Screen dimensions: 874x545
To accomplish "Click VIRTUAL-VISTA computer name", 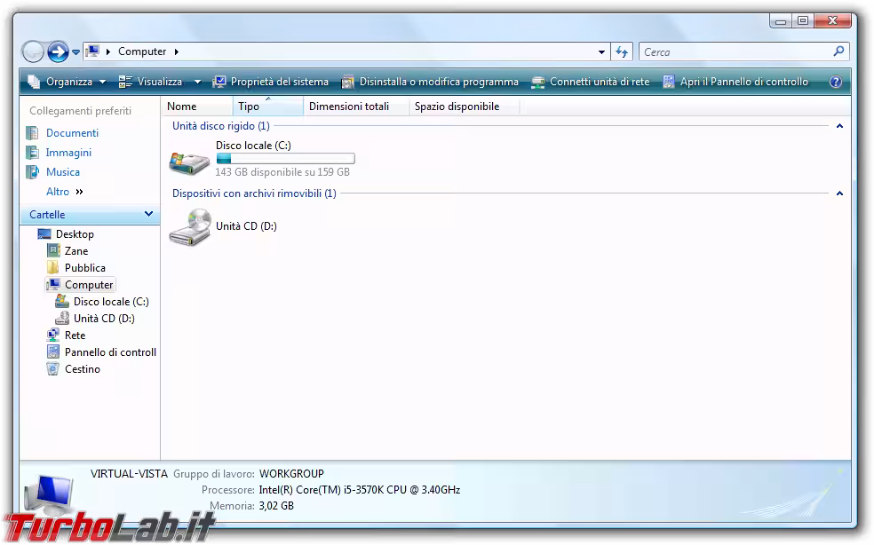I will pos(129,474).
